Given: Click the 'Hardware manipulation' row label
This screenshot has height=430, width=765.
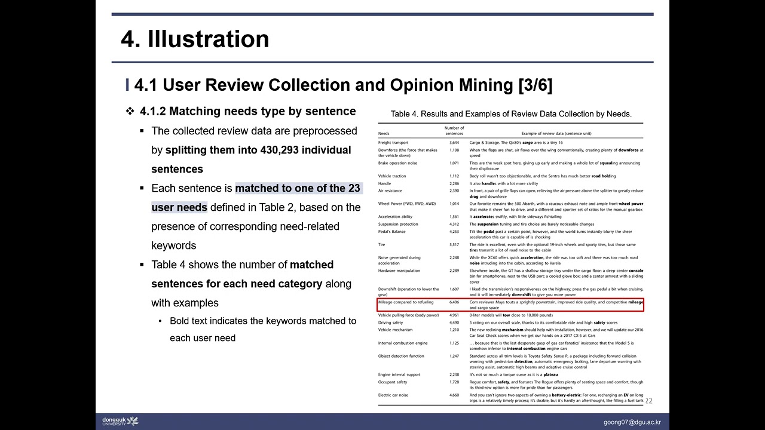Looking at the screenshot, I should 399,271.
